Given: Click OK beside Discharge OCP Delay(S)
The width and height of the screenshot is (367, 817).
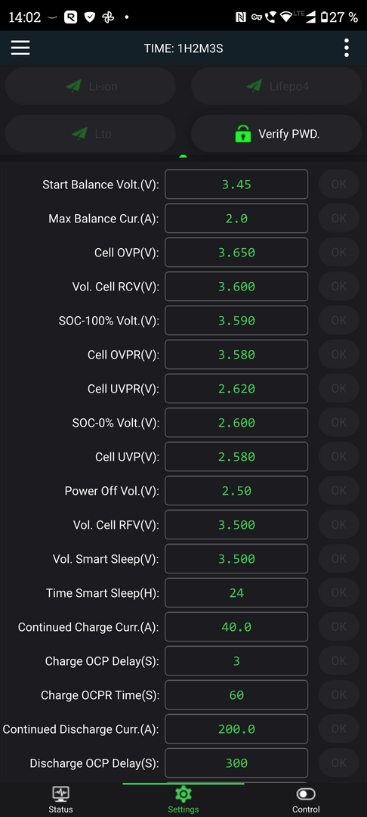Looking at the screenshot, I should 339,763.
